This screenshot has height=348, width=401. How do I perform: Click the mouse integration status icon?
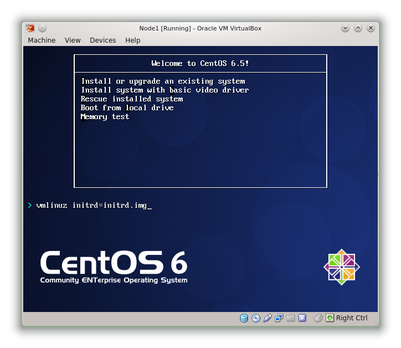pyautogui.click(x=318, y=318)
